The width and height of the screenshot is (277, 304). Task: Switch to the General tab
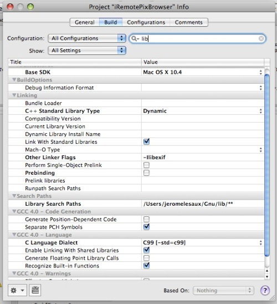[x=85, y=22]
